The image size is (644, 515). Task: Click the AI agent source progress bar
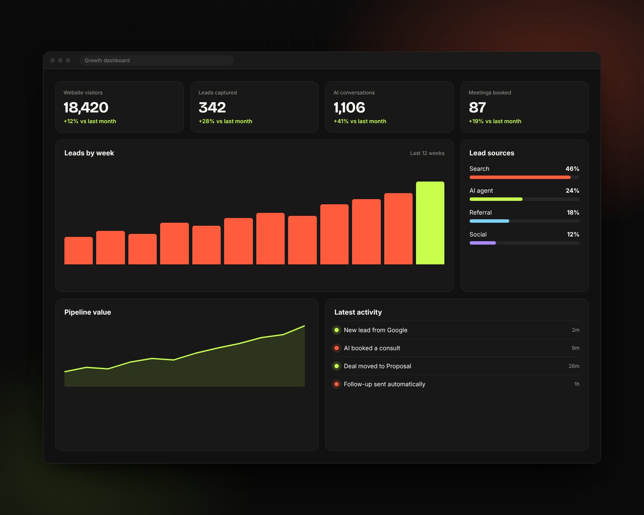[x=524, y=199]
